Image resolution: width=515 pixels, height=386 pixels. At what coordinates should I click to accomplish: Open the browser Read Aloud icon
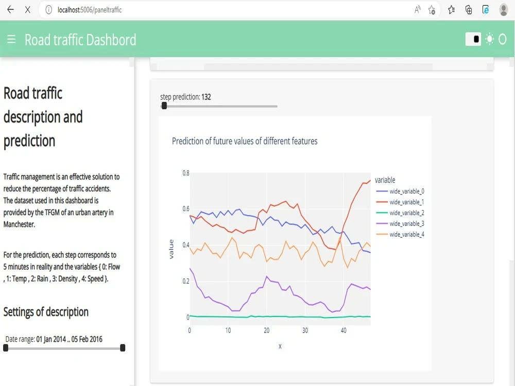(417, 9)
